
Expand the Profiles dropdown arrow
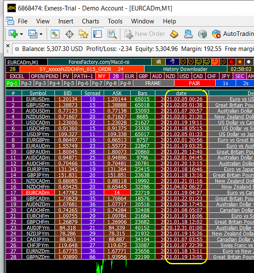[41, 34]
